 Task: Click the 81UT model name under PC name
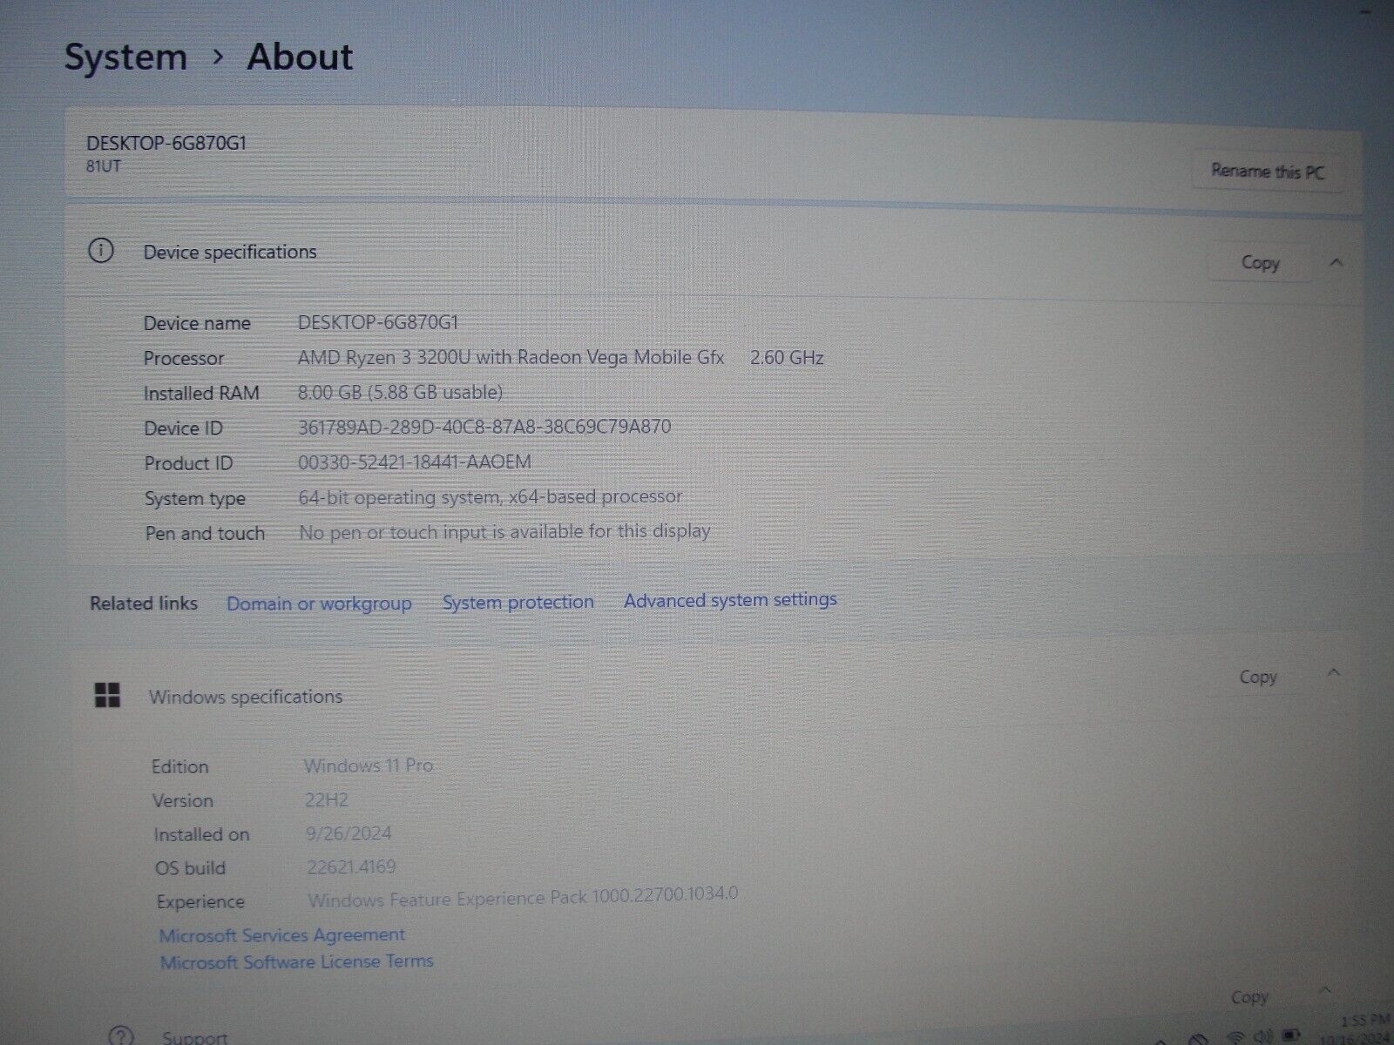click(x=104, y=165)
